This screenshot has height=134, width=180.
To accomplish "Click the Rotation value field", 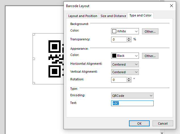I will [x=119, y=80].
